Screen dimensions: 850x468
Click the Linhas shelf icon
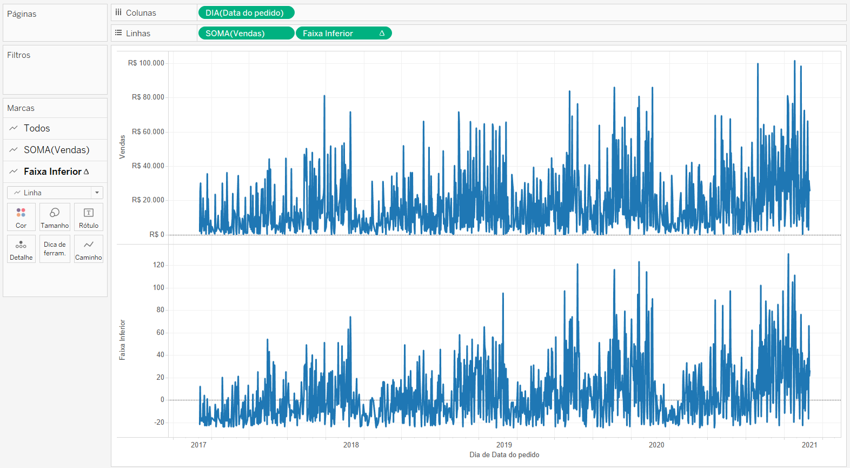tap(118, 33)
